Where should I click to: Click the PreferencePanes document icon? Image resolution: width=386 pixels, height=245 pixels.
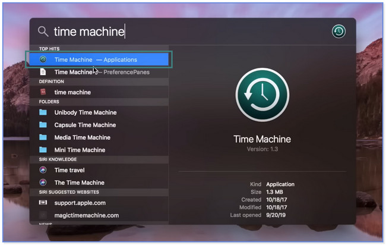[43, 72]
